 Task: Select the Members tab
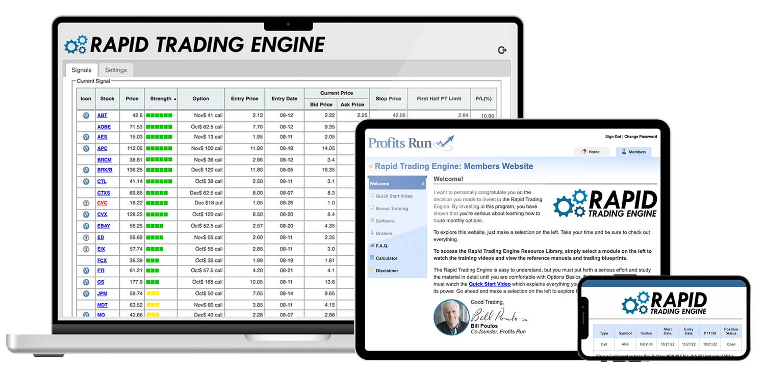click(634, 151)
